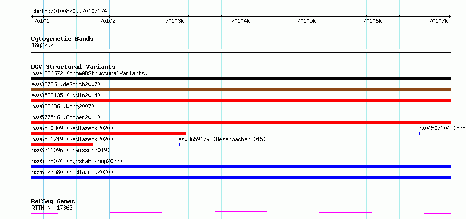
Task: Select the red nsv6520809 Sedlazeck2020 bar
Action: coord(108,133)
